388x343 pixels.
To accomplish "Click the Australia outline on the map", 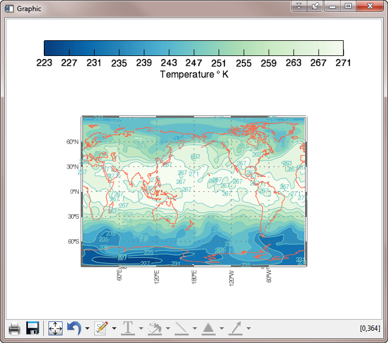I will (x=165, y=213).
